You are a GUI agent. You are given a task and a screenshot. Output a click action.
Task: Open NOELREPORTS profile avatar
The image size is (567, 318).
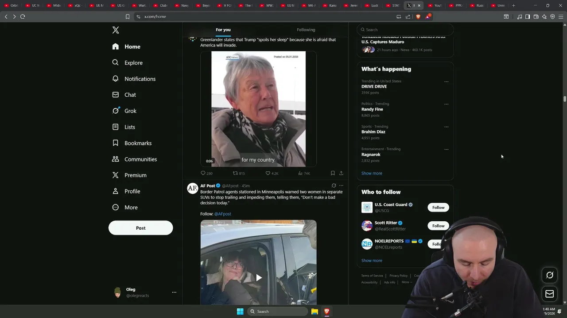[x=367, y=244]
